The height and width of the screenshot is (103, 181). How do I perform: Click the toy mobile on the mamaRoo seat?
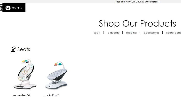tap(25, 62)
